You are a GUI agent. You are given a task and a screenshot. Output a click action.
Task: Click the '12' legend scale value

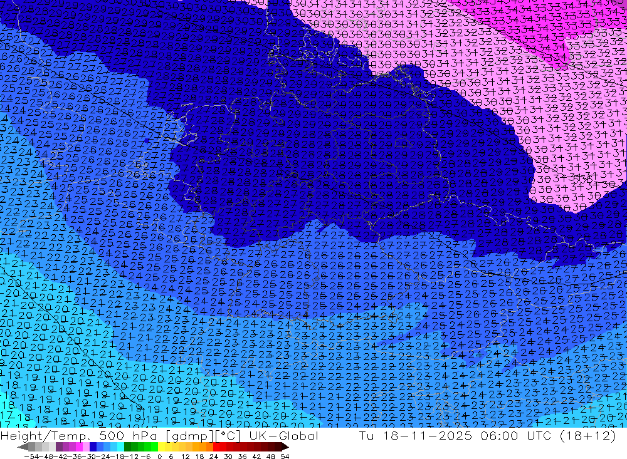click(x=185, y=456)
